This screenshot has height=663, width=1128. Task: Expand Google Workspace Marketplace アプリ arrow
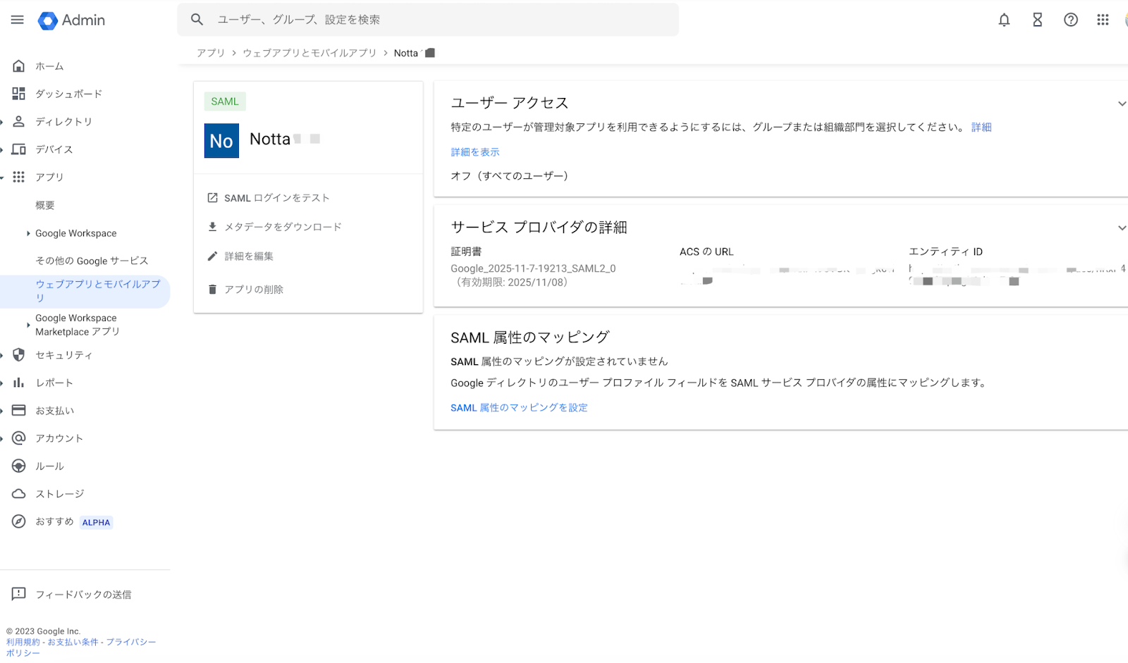click(28, 325)
